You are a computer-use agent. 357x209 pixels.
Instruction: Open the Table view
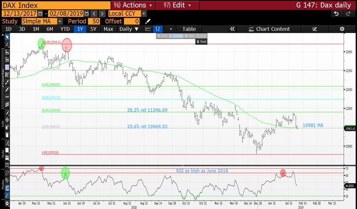(189, 29)
